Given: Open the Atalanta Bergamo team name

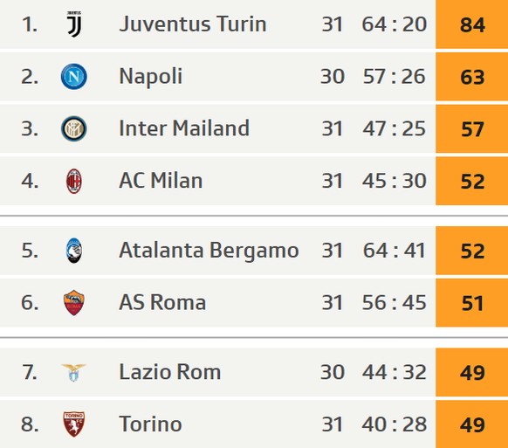Looking at the screenshot, I should point(209,251).
